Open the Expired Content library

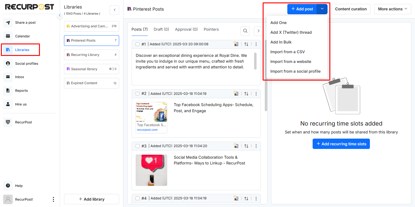coord(91,83)
